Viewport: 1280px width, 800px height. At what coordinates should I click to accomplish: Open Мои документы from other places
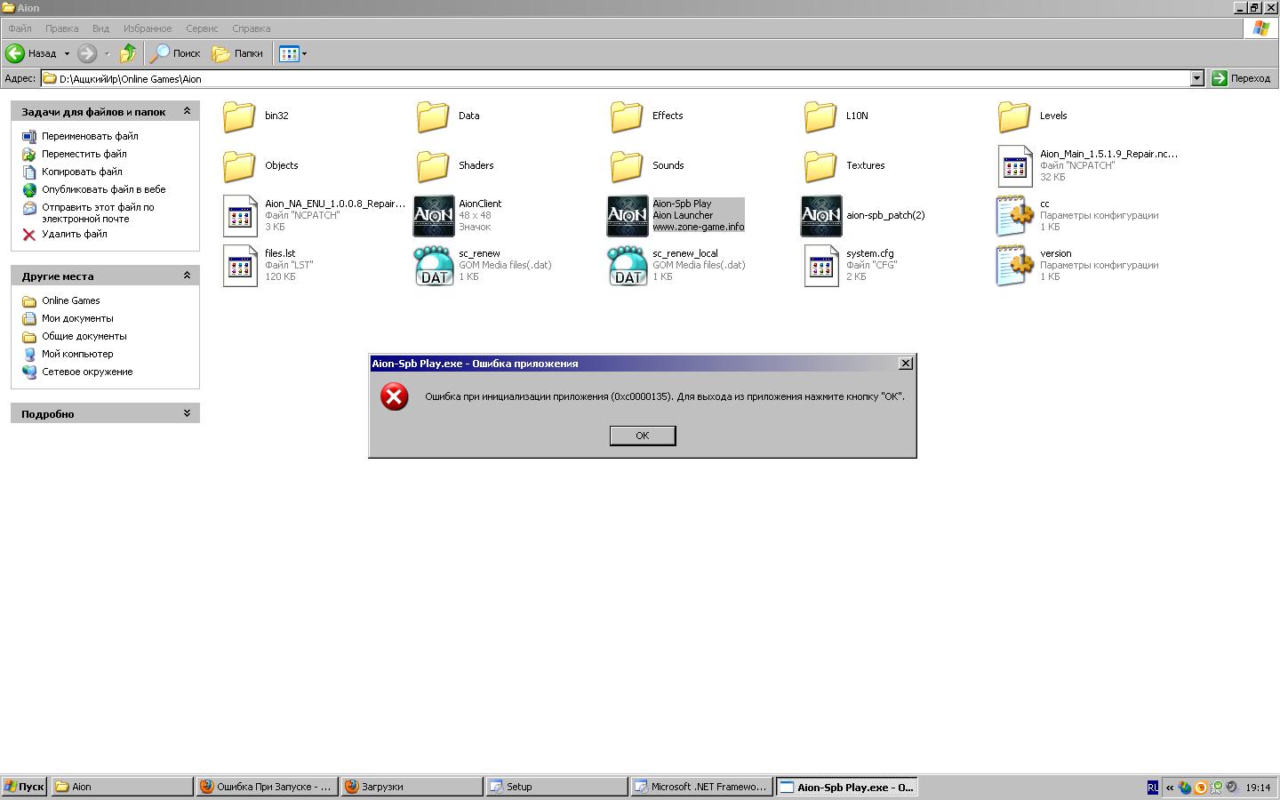click(x=77, y=318)
